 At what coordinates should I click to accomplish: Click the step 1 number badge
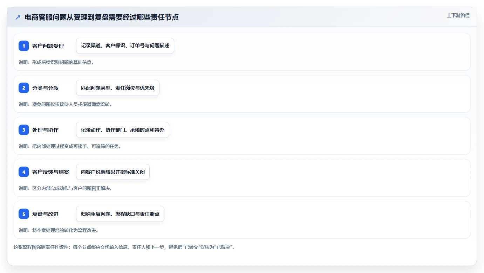[24, 46]
